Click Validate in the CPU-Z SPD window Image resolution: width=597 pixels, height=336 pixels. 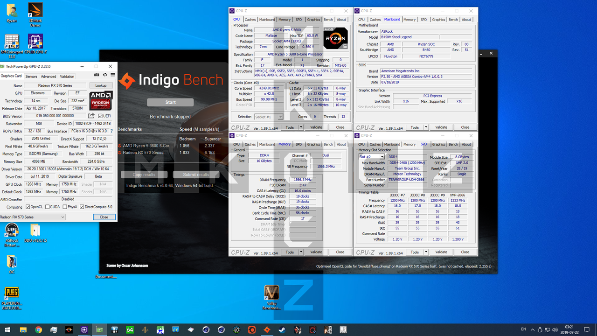(441, 252)
